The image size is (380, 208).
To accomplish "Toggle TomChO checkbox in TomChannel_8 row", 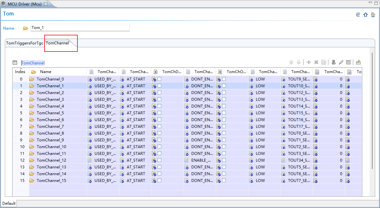I will [224, 133].
